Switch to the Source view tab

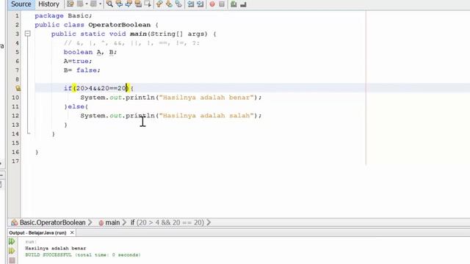coord(21,4)
